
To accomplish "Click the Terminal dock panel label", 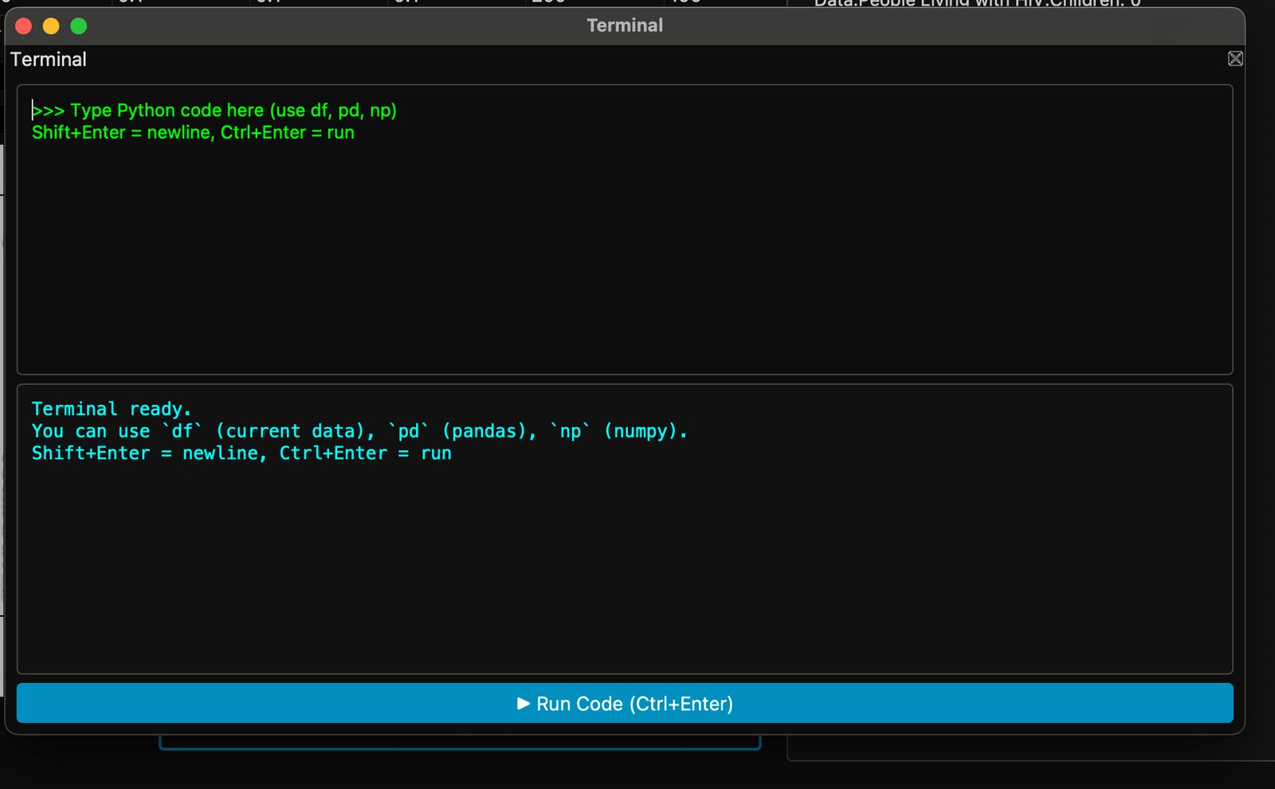I will [49, 60].
